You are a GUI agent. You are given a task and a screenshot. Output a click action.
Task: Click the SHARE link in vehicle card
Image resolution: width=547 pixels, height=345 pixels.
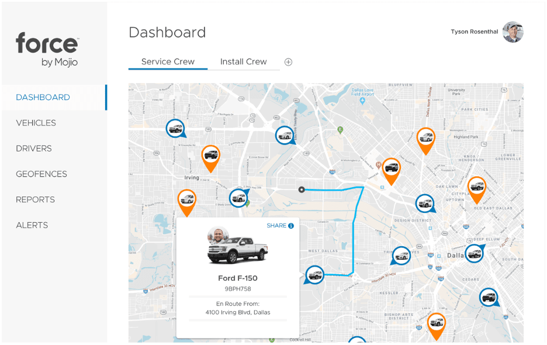pyautogui.click(x=276, y=226)
